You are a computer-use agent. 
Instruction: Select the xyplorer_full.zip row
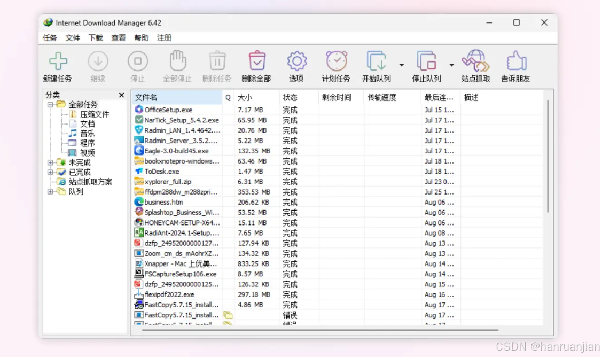click(337, 181)
